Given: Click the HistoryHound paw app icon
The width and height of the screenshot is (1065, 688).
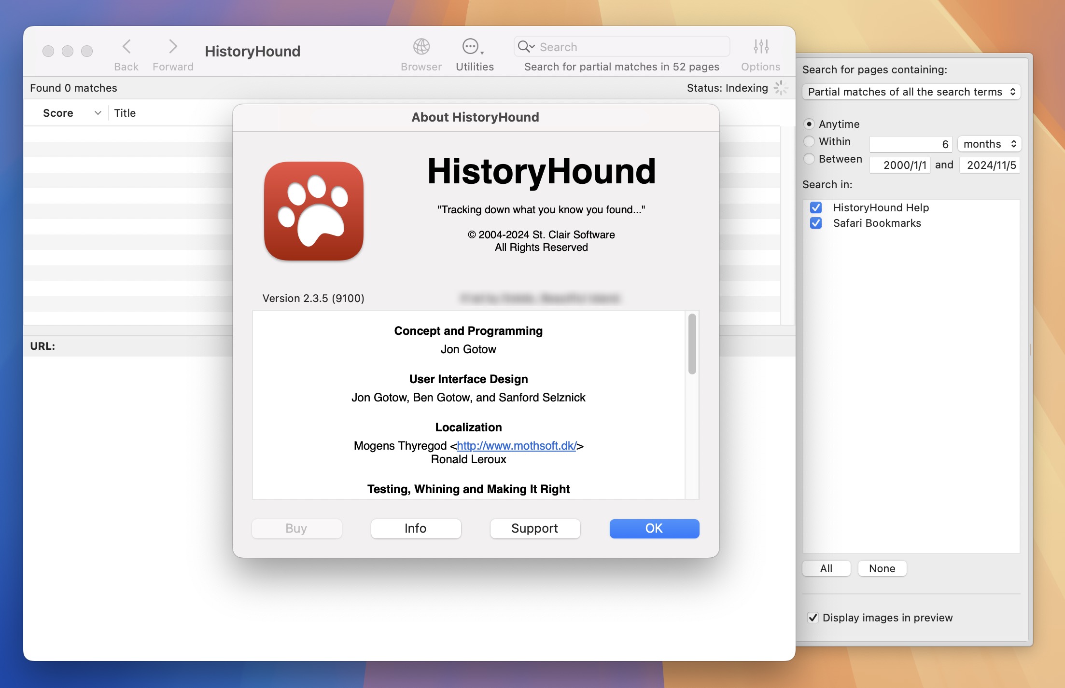Looking at the screenshot, I should (314, 211).
